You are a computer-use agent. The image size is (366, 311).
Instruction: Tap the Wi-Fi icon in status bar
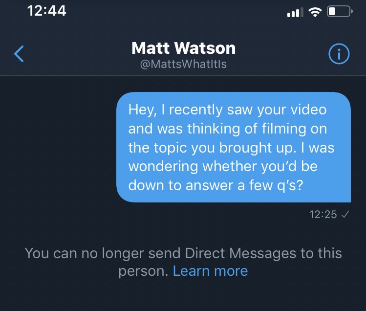click(x=315, y=12)
